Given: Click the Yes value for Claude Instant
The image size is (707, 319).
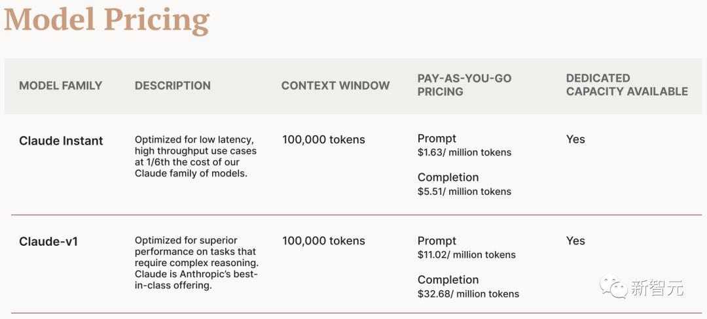Looking at the screenshot, I should 576,139.
